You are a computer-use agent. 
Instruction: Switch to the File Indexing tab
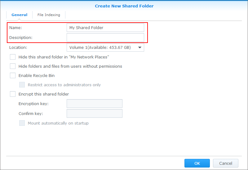click(49, 15)
